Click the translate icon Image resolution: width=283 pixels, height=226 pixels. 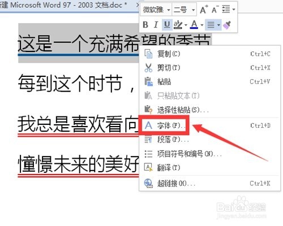point(148,167)
